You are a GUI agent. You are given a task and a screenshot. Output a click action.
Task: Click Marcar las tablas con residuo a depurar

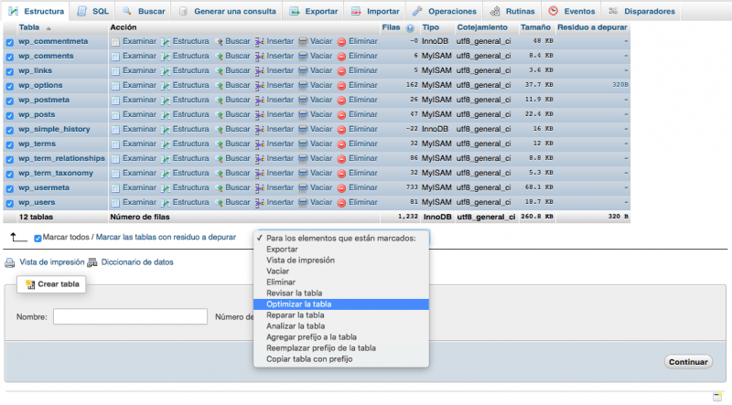coord(166,237)
